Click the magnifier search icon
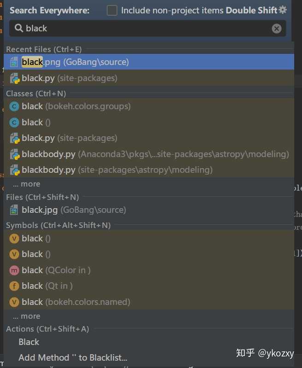 19,29
